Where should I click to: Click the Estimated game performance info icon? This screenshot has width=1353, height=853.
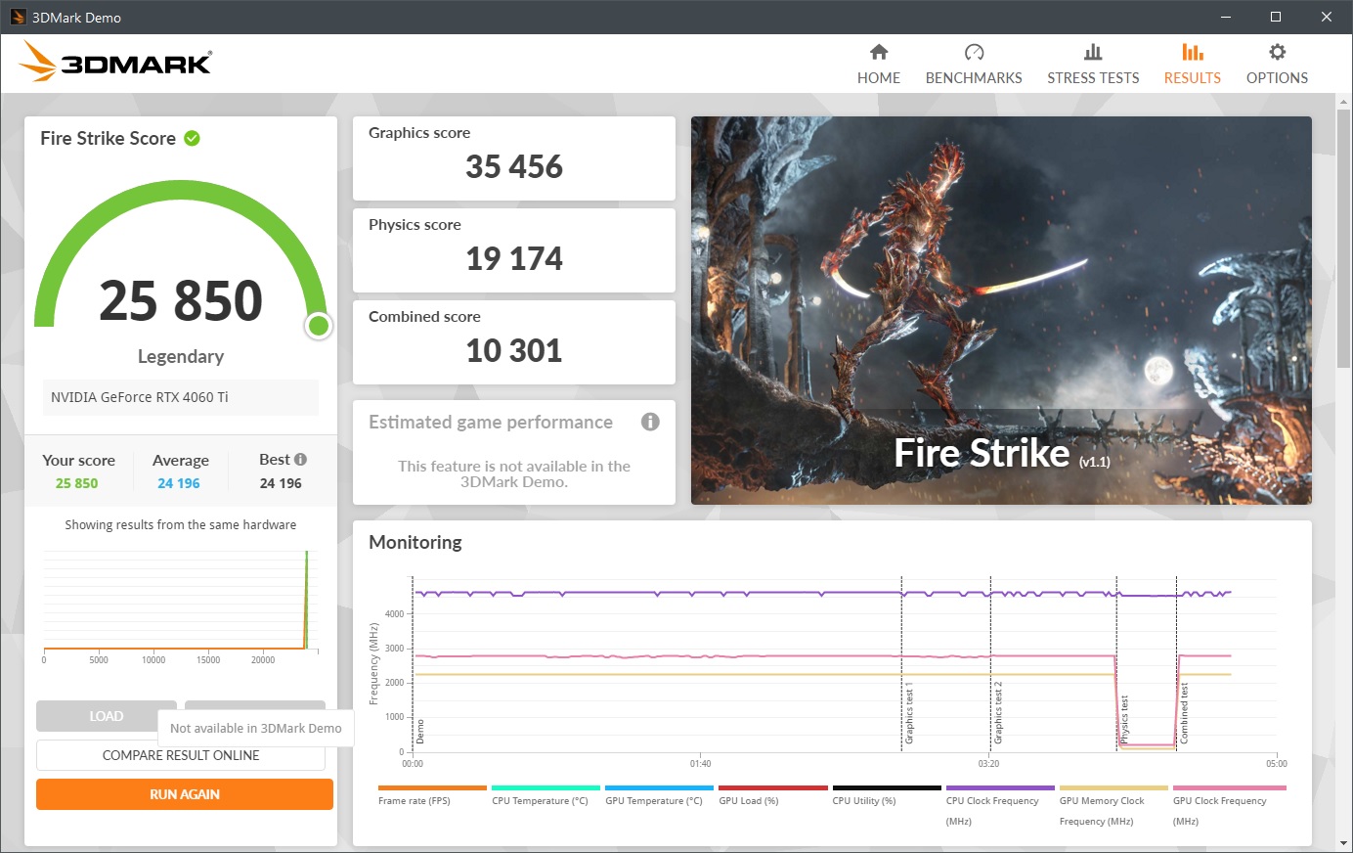coord(650,422)
